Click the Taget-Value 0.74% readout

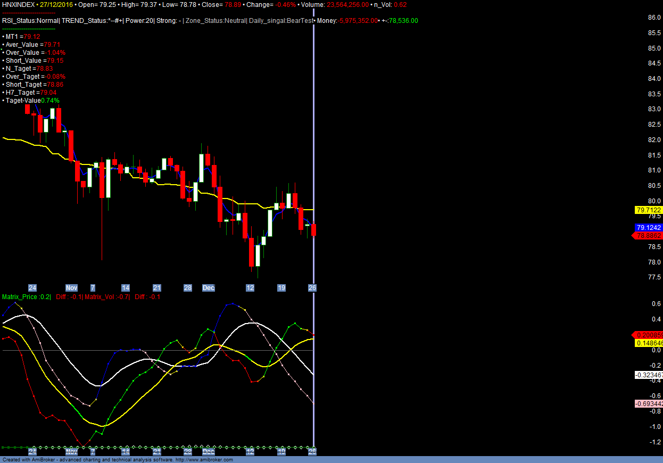point(32,101)
